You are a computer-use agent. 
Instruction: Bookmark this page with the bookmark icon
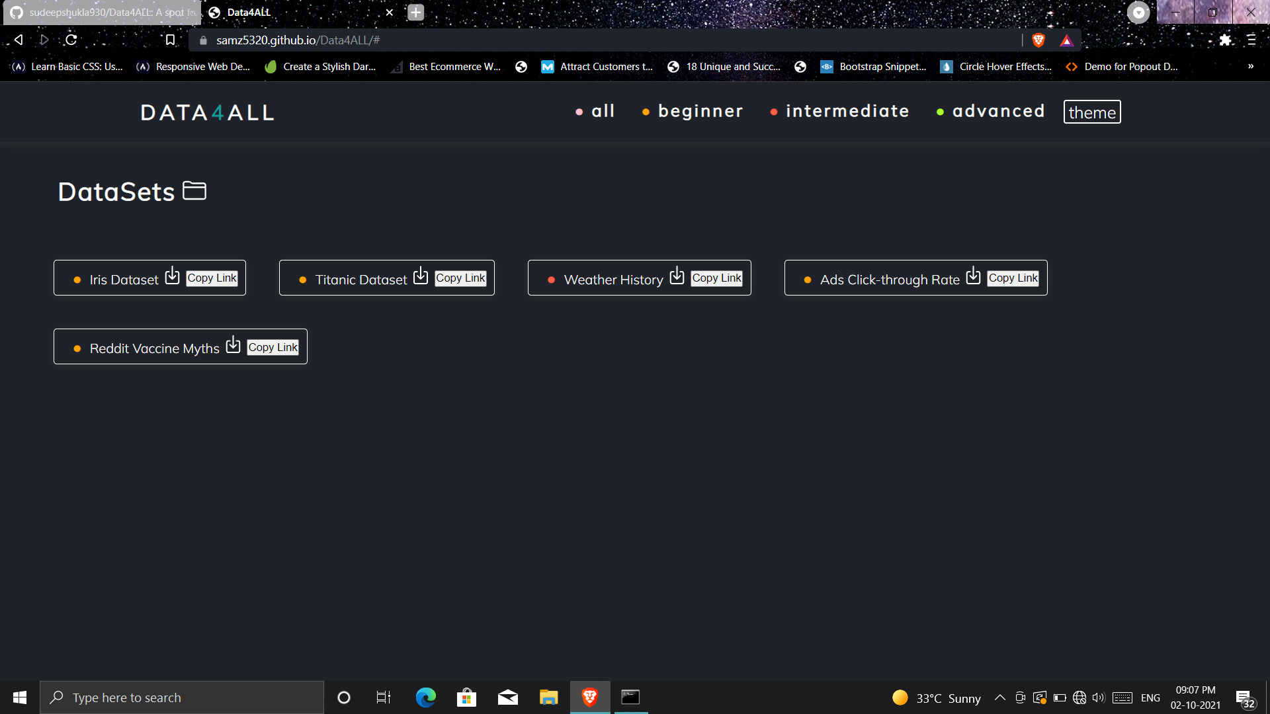(x=170, y=40)
